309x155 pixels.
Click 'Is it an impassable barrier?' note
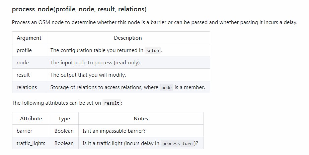click(114, 131)
